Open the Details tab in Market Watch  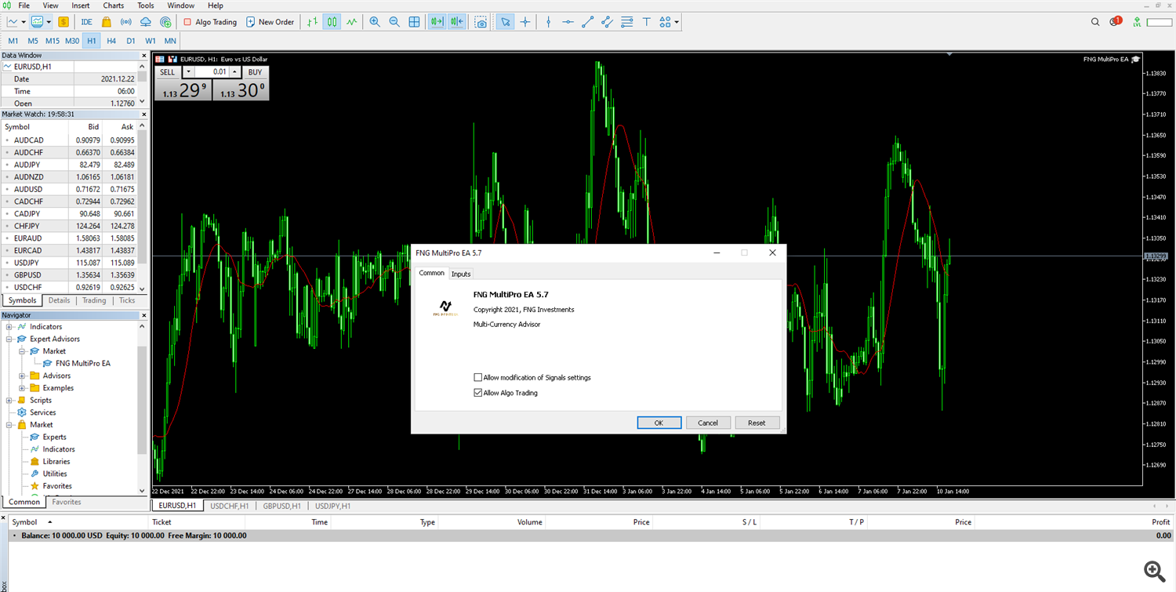tap(59, 300)
